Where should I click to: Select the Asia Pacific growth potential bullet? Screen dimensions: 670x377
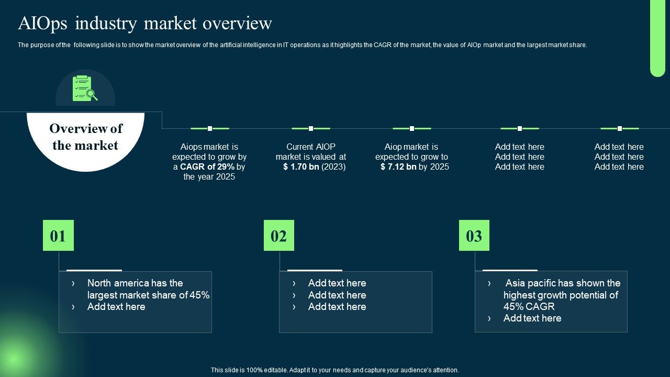point(562,295)
